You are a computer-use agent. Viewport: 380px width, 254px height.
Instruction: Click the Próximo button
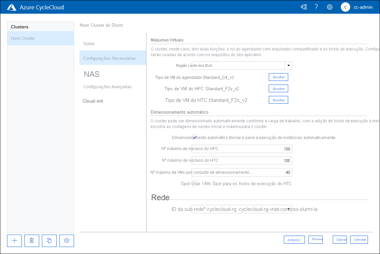pyautogui.click(x=315, y=239)
